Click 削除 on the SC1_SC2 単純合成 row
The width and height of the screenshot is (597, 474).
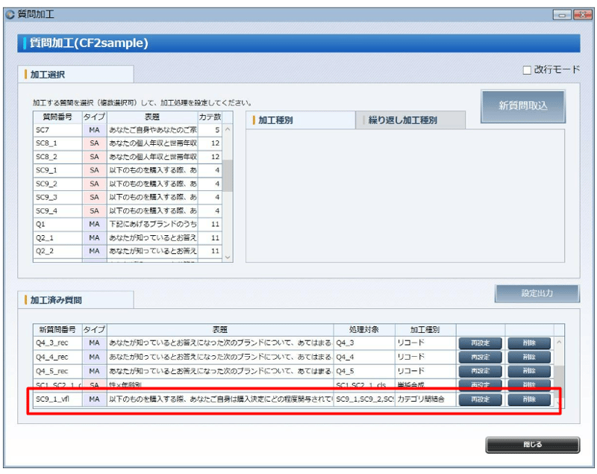point(530,384)
